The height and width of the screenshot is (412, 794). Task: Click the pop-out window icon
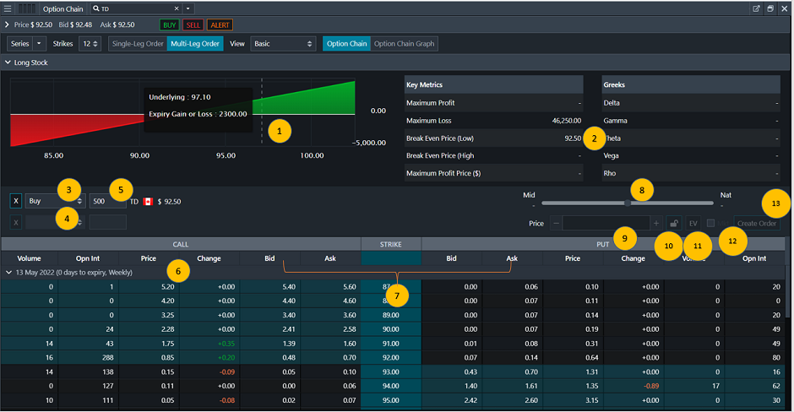[x=757, y=8]
